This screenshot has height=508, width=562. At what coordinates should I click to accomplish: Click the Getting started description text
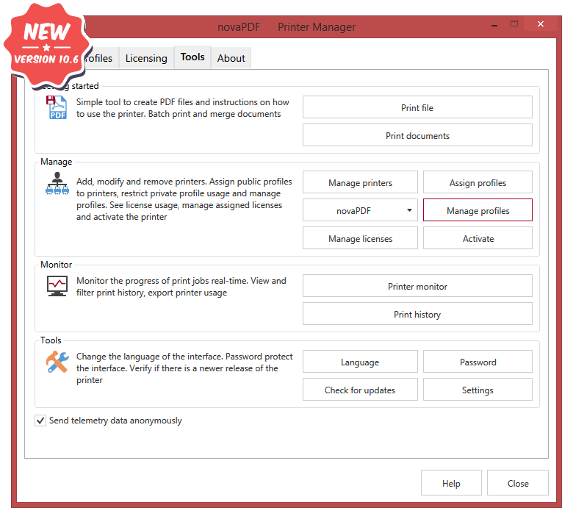coord(182,108)
